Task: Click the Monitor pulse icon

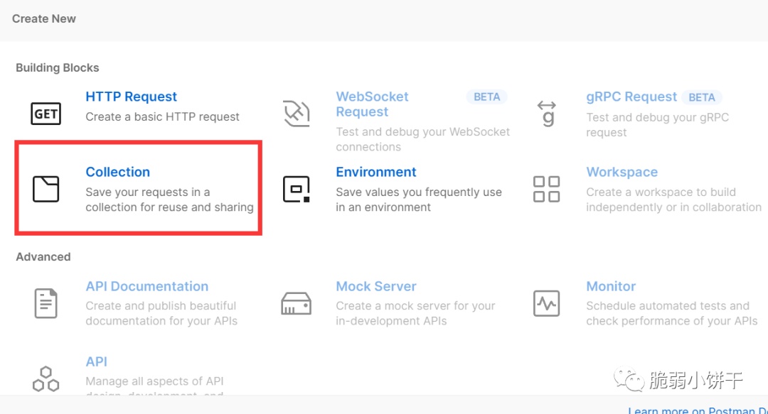Action: 546,303
